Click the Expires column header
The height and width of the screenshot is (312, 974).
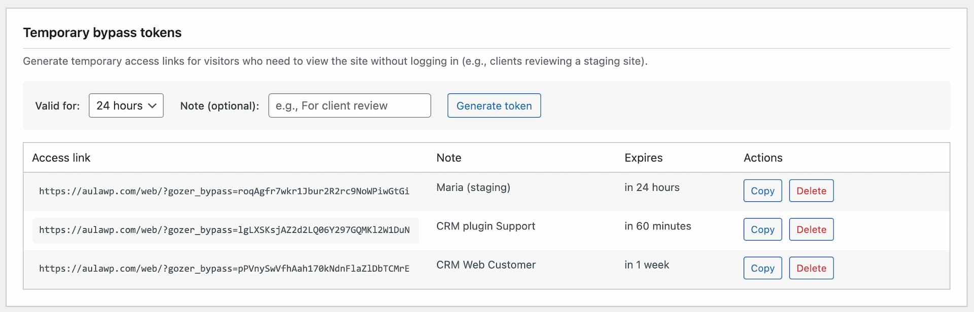click(643, 158)
